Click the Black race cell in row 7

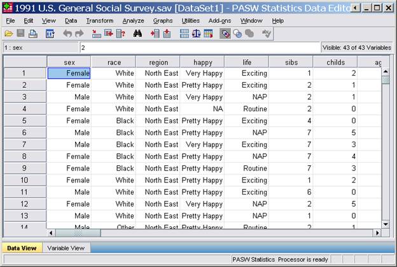(x=113, y=144)
